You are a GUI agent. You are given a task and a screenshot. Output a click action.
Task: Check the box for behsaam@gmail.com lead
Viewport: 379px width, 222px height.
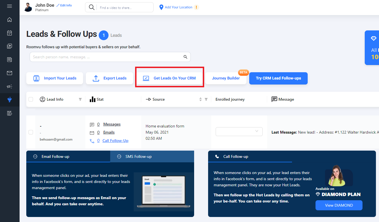[x=31, y=132]
